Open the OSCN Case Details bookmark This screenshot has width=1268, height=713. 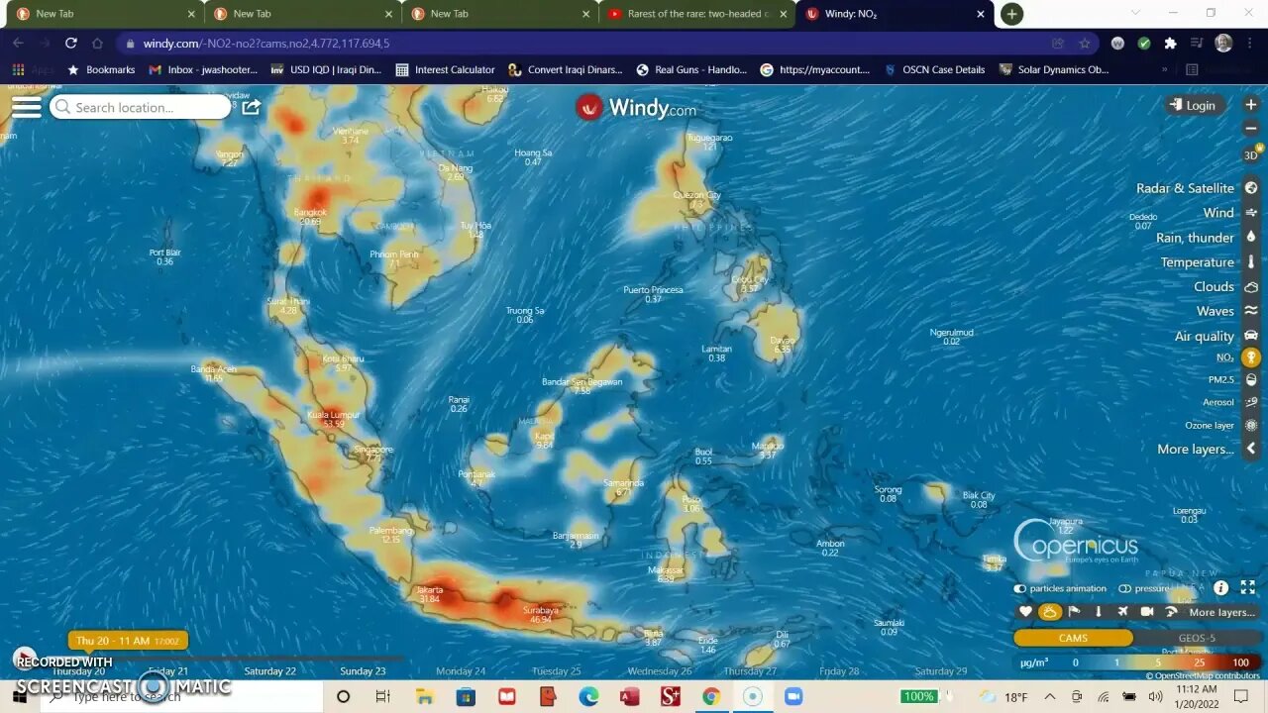[933, 69]
